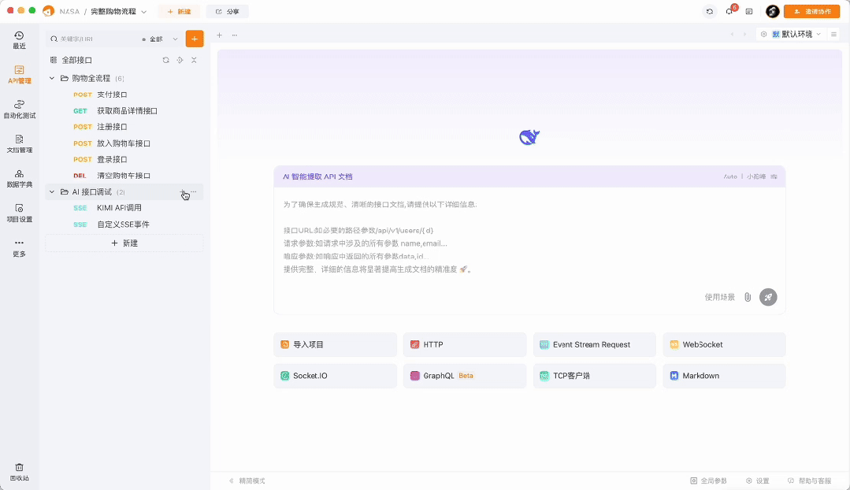Image resolution: width=850 pixels, height=490 pixels.
Task: Open the 回收站 at bottom of sidebar
Action: [x=18, y=471]
